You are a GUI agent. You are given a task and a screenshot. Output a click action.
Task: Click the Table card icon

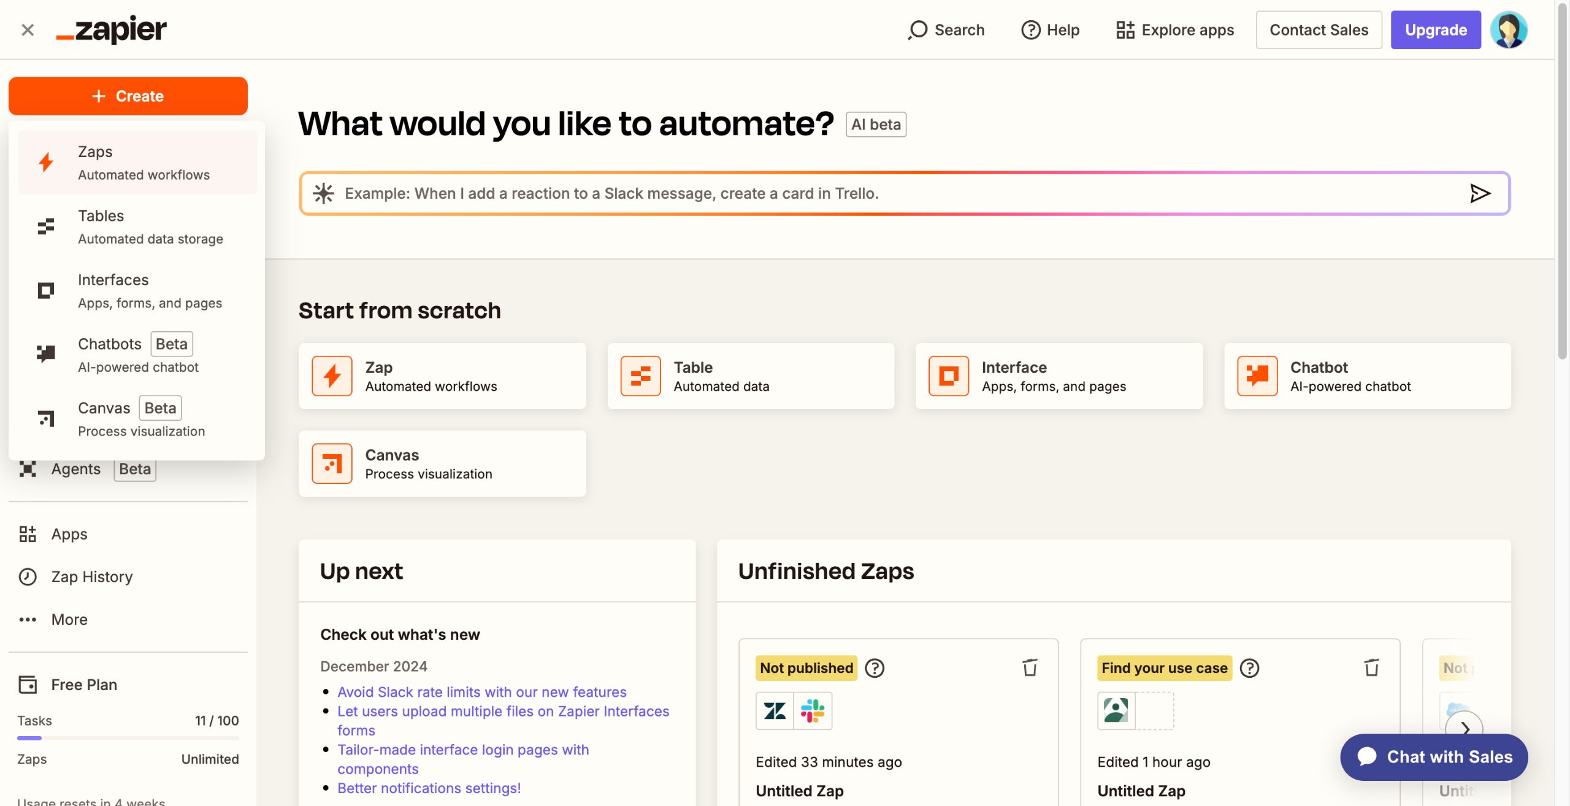coord(640,376)
